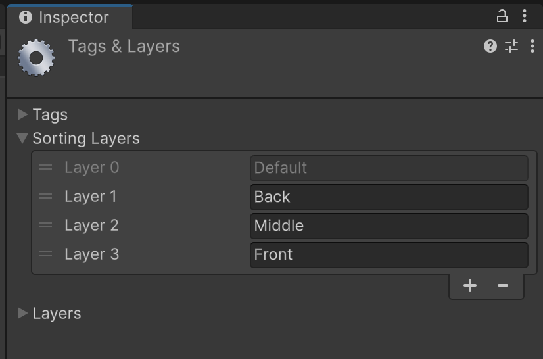Grab the Layer 2 reorder handle

[45, 226]
